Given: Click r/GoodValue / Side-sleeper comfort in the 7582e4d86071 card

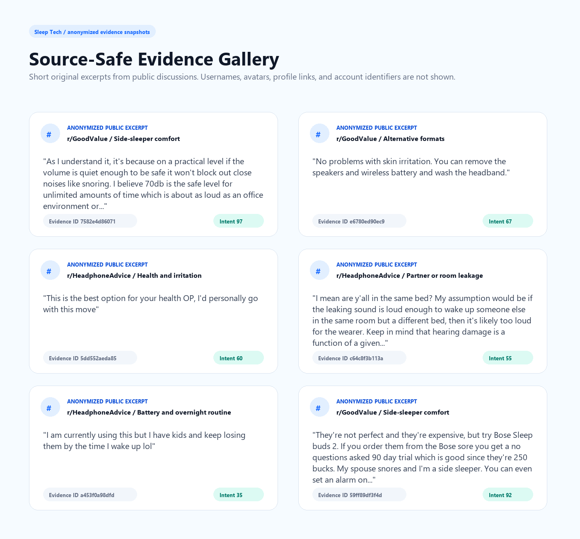Looking at the screenshot, I should (x=123, y=139).
